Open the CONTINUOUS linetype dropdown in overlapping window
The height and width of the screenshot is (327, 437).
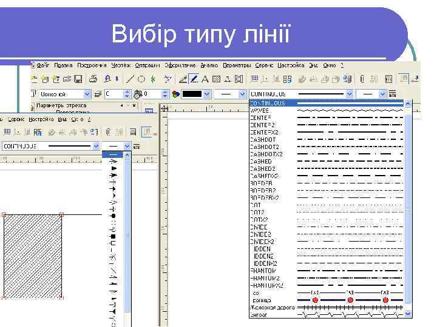(x=96, y=146)
